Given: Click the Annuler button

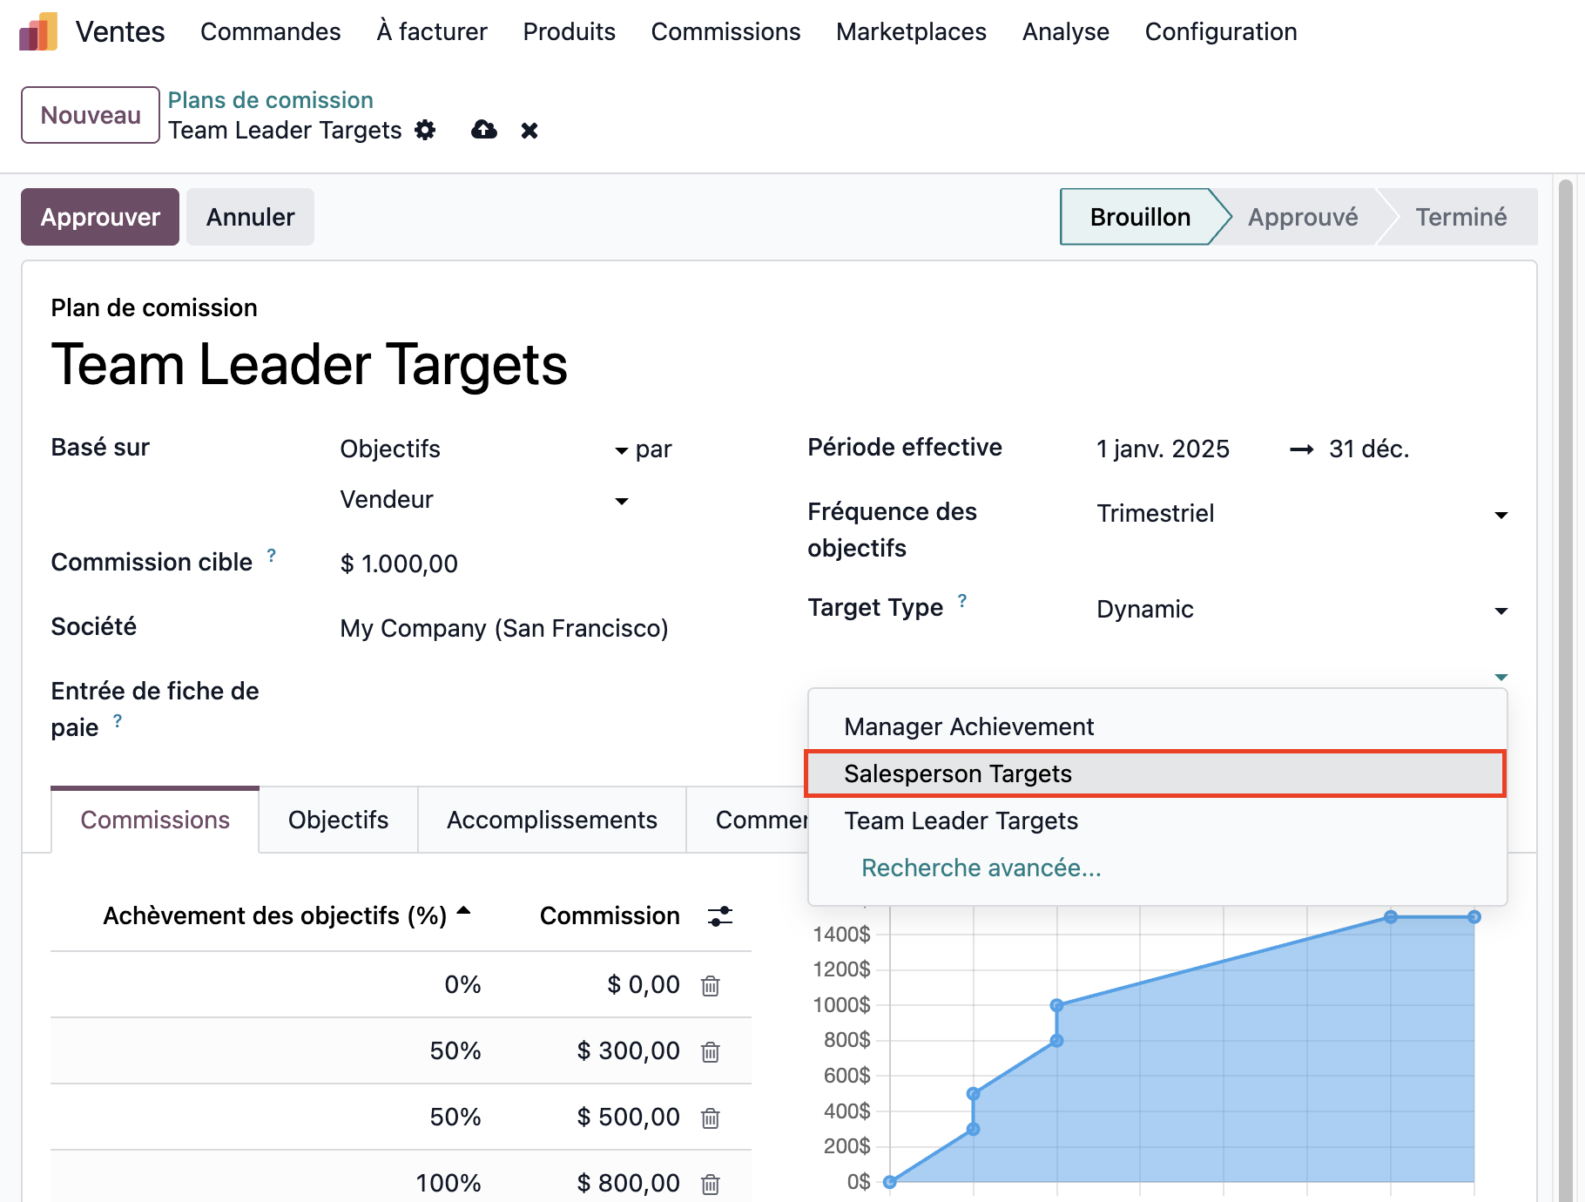Looking at the screenshot, I should [x=251, y=217].
